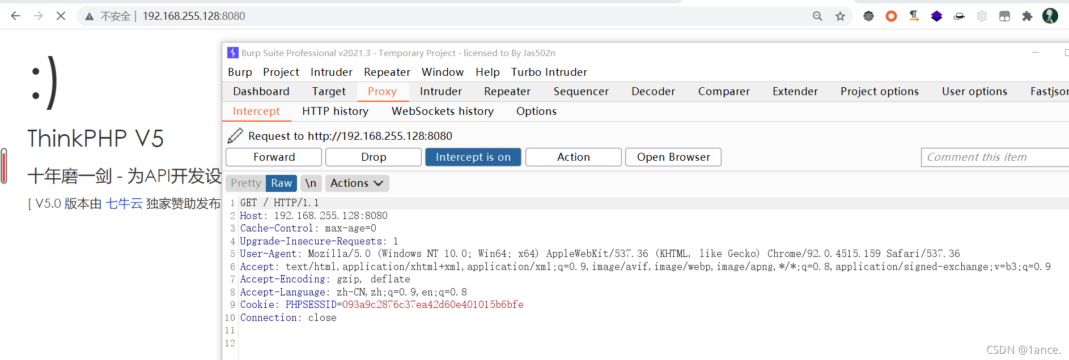Click the dark gear-like extension icon
The width and height of the screenshot is (1069, 360).
pos(868,16)
